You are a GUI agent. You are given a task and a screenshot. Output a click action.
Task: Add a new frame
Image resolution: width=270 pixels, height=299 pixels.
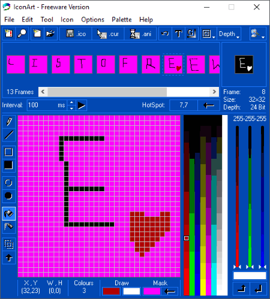pyautogui.click(x=37, y=34)
